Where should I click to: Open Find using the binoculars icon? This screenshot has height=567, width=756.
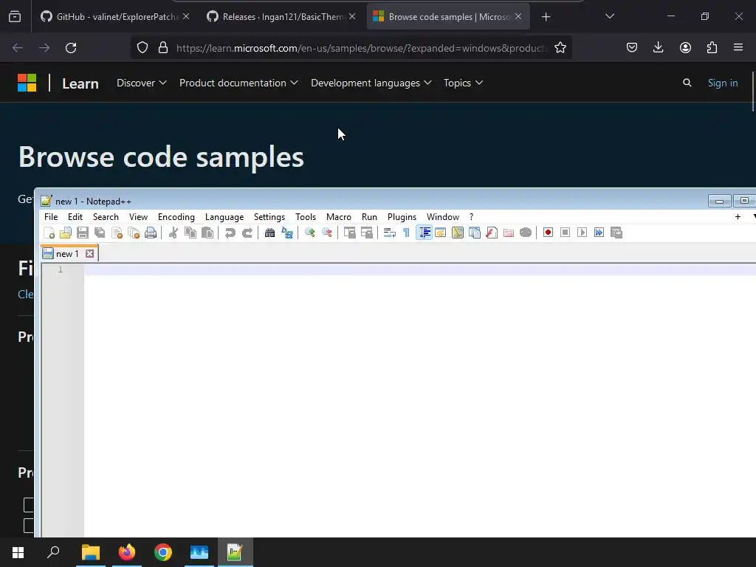pyautogui.click(x=270, y=233)
